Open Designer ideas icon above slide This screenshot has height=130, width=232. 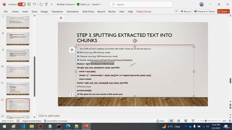61,18
